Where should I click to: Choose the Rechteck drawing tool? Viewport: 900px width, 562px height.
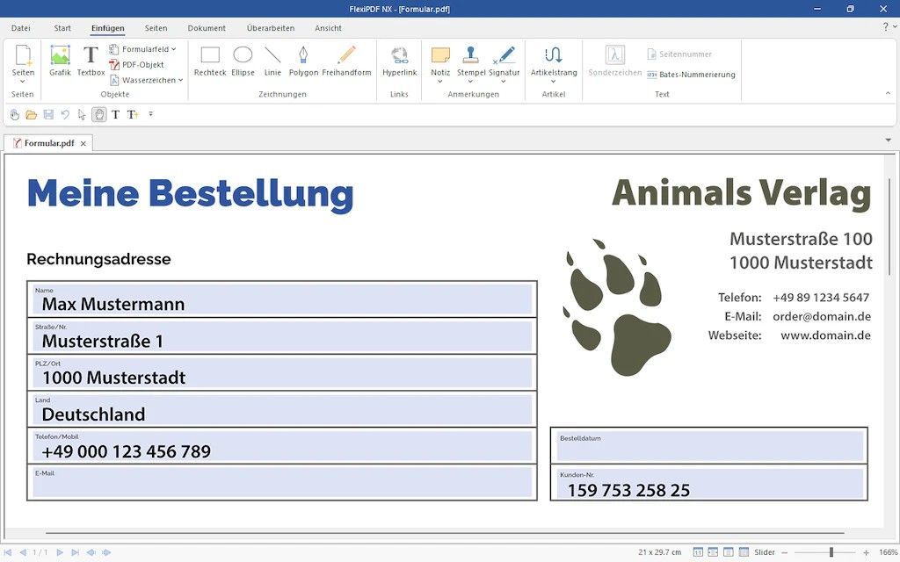click(210, 60)
